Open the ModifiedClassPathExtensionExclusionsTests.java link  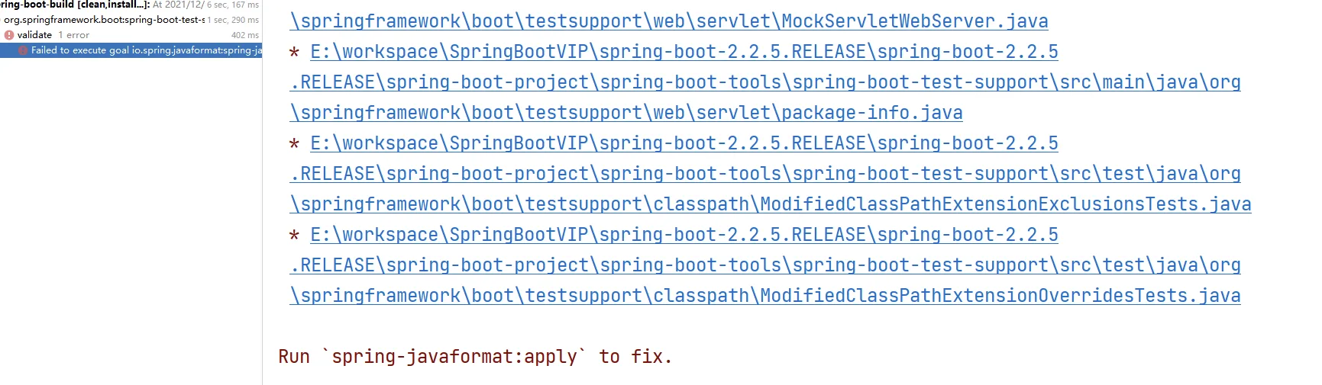coord(771,204)
